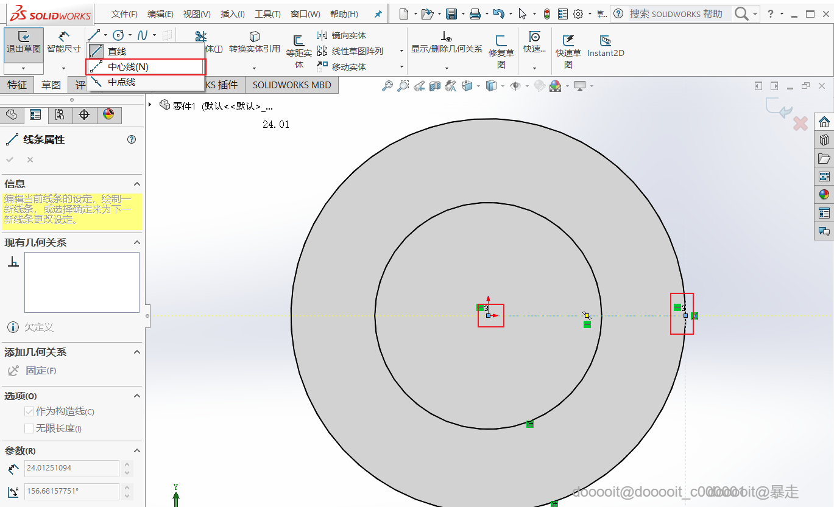Choose Centerline (中心线) from the dropdown

pyautogui.click(x=128, y=67)
